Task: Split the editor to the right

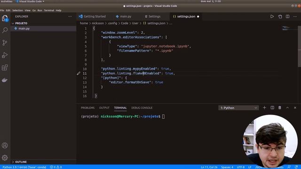Action: click(287, 16)
